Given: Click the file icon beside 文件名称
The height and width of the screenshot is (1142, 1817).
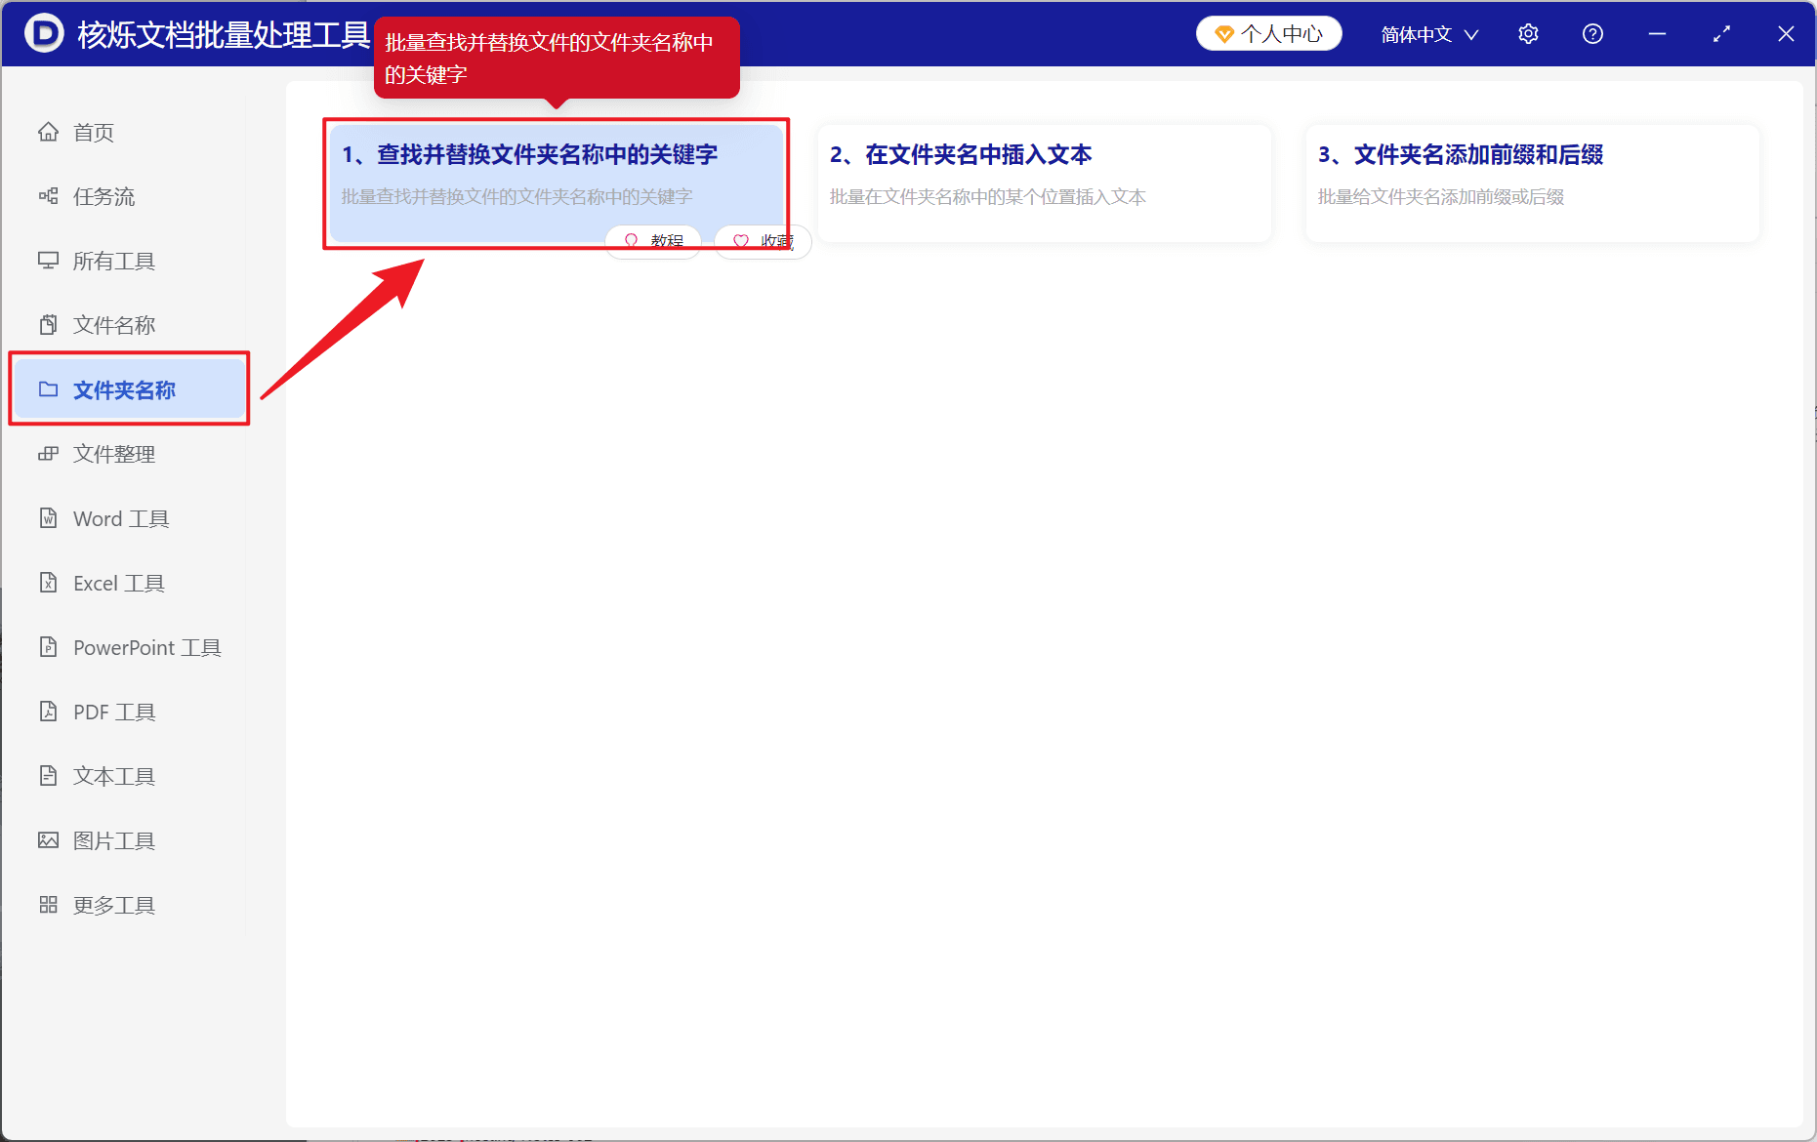Looking at the screenshot, I should [x=48, y=325].
